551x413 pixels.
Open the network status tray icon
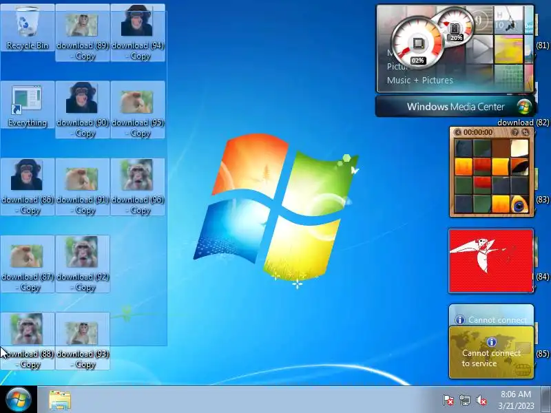465,401
